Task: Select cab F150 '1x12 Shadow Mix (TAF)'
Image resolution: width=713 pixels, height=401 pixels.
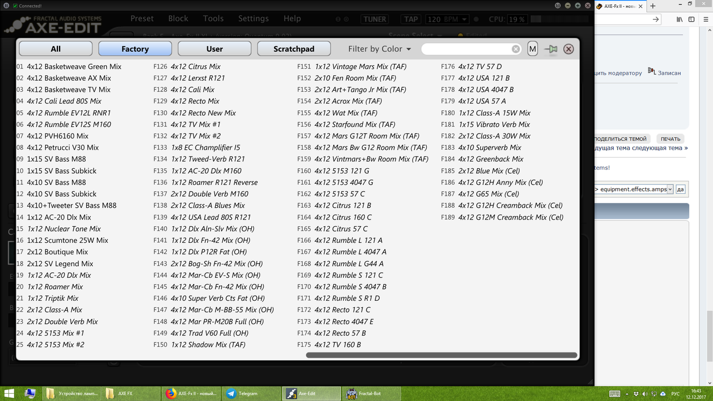Action: tap(208, 345)
